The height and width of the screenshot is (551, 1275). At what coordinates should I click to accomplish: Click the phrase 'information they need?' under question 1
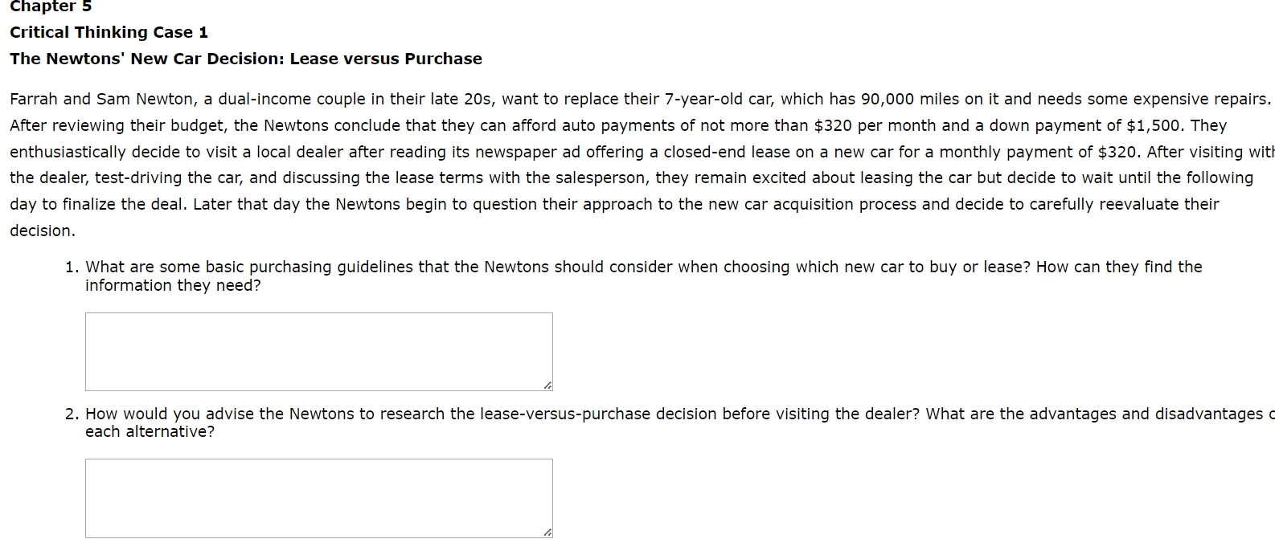(172, 285)
